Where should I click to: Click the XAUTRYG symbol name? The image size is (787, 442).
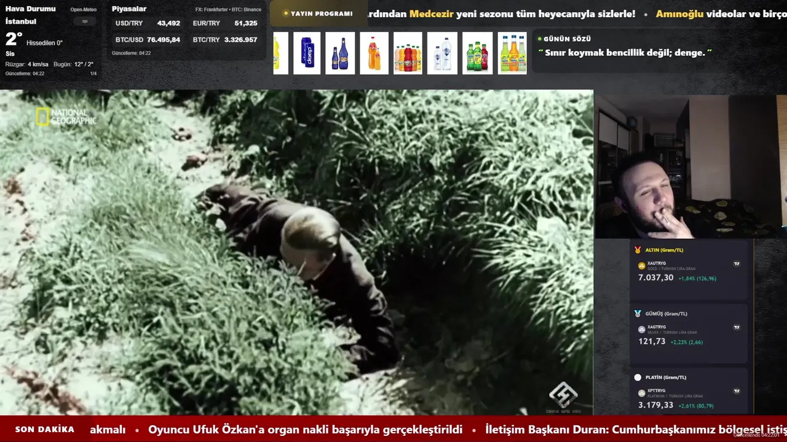click(x=657, y=263)
